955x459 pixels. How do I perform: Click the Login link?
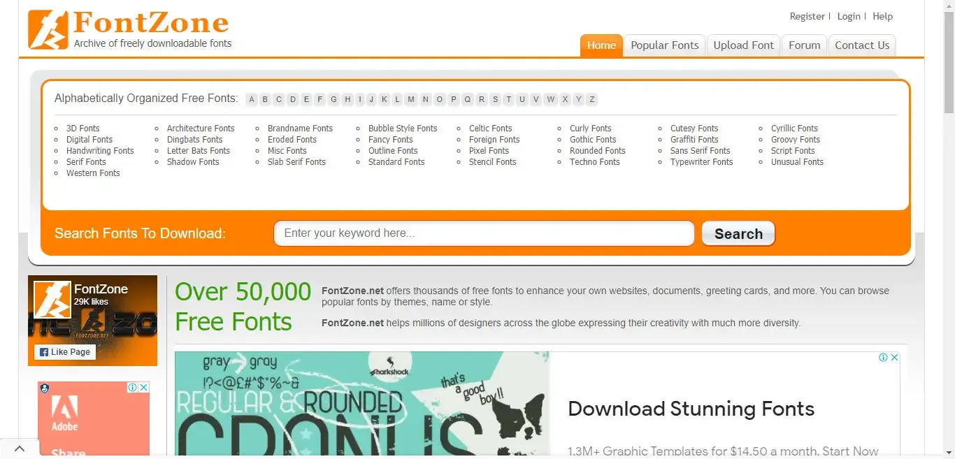click(849, 16)
